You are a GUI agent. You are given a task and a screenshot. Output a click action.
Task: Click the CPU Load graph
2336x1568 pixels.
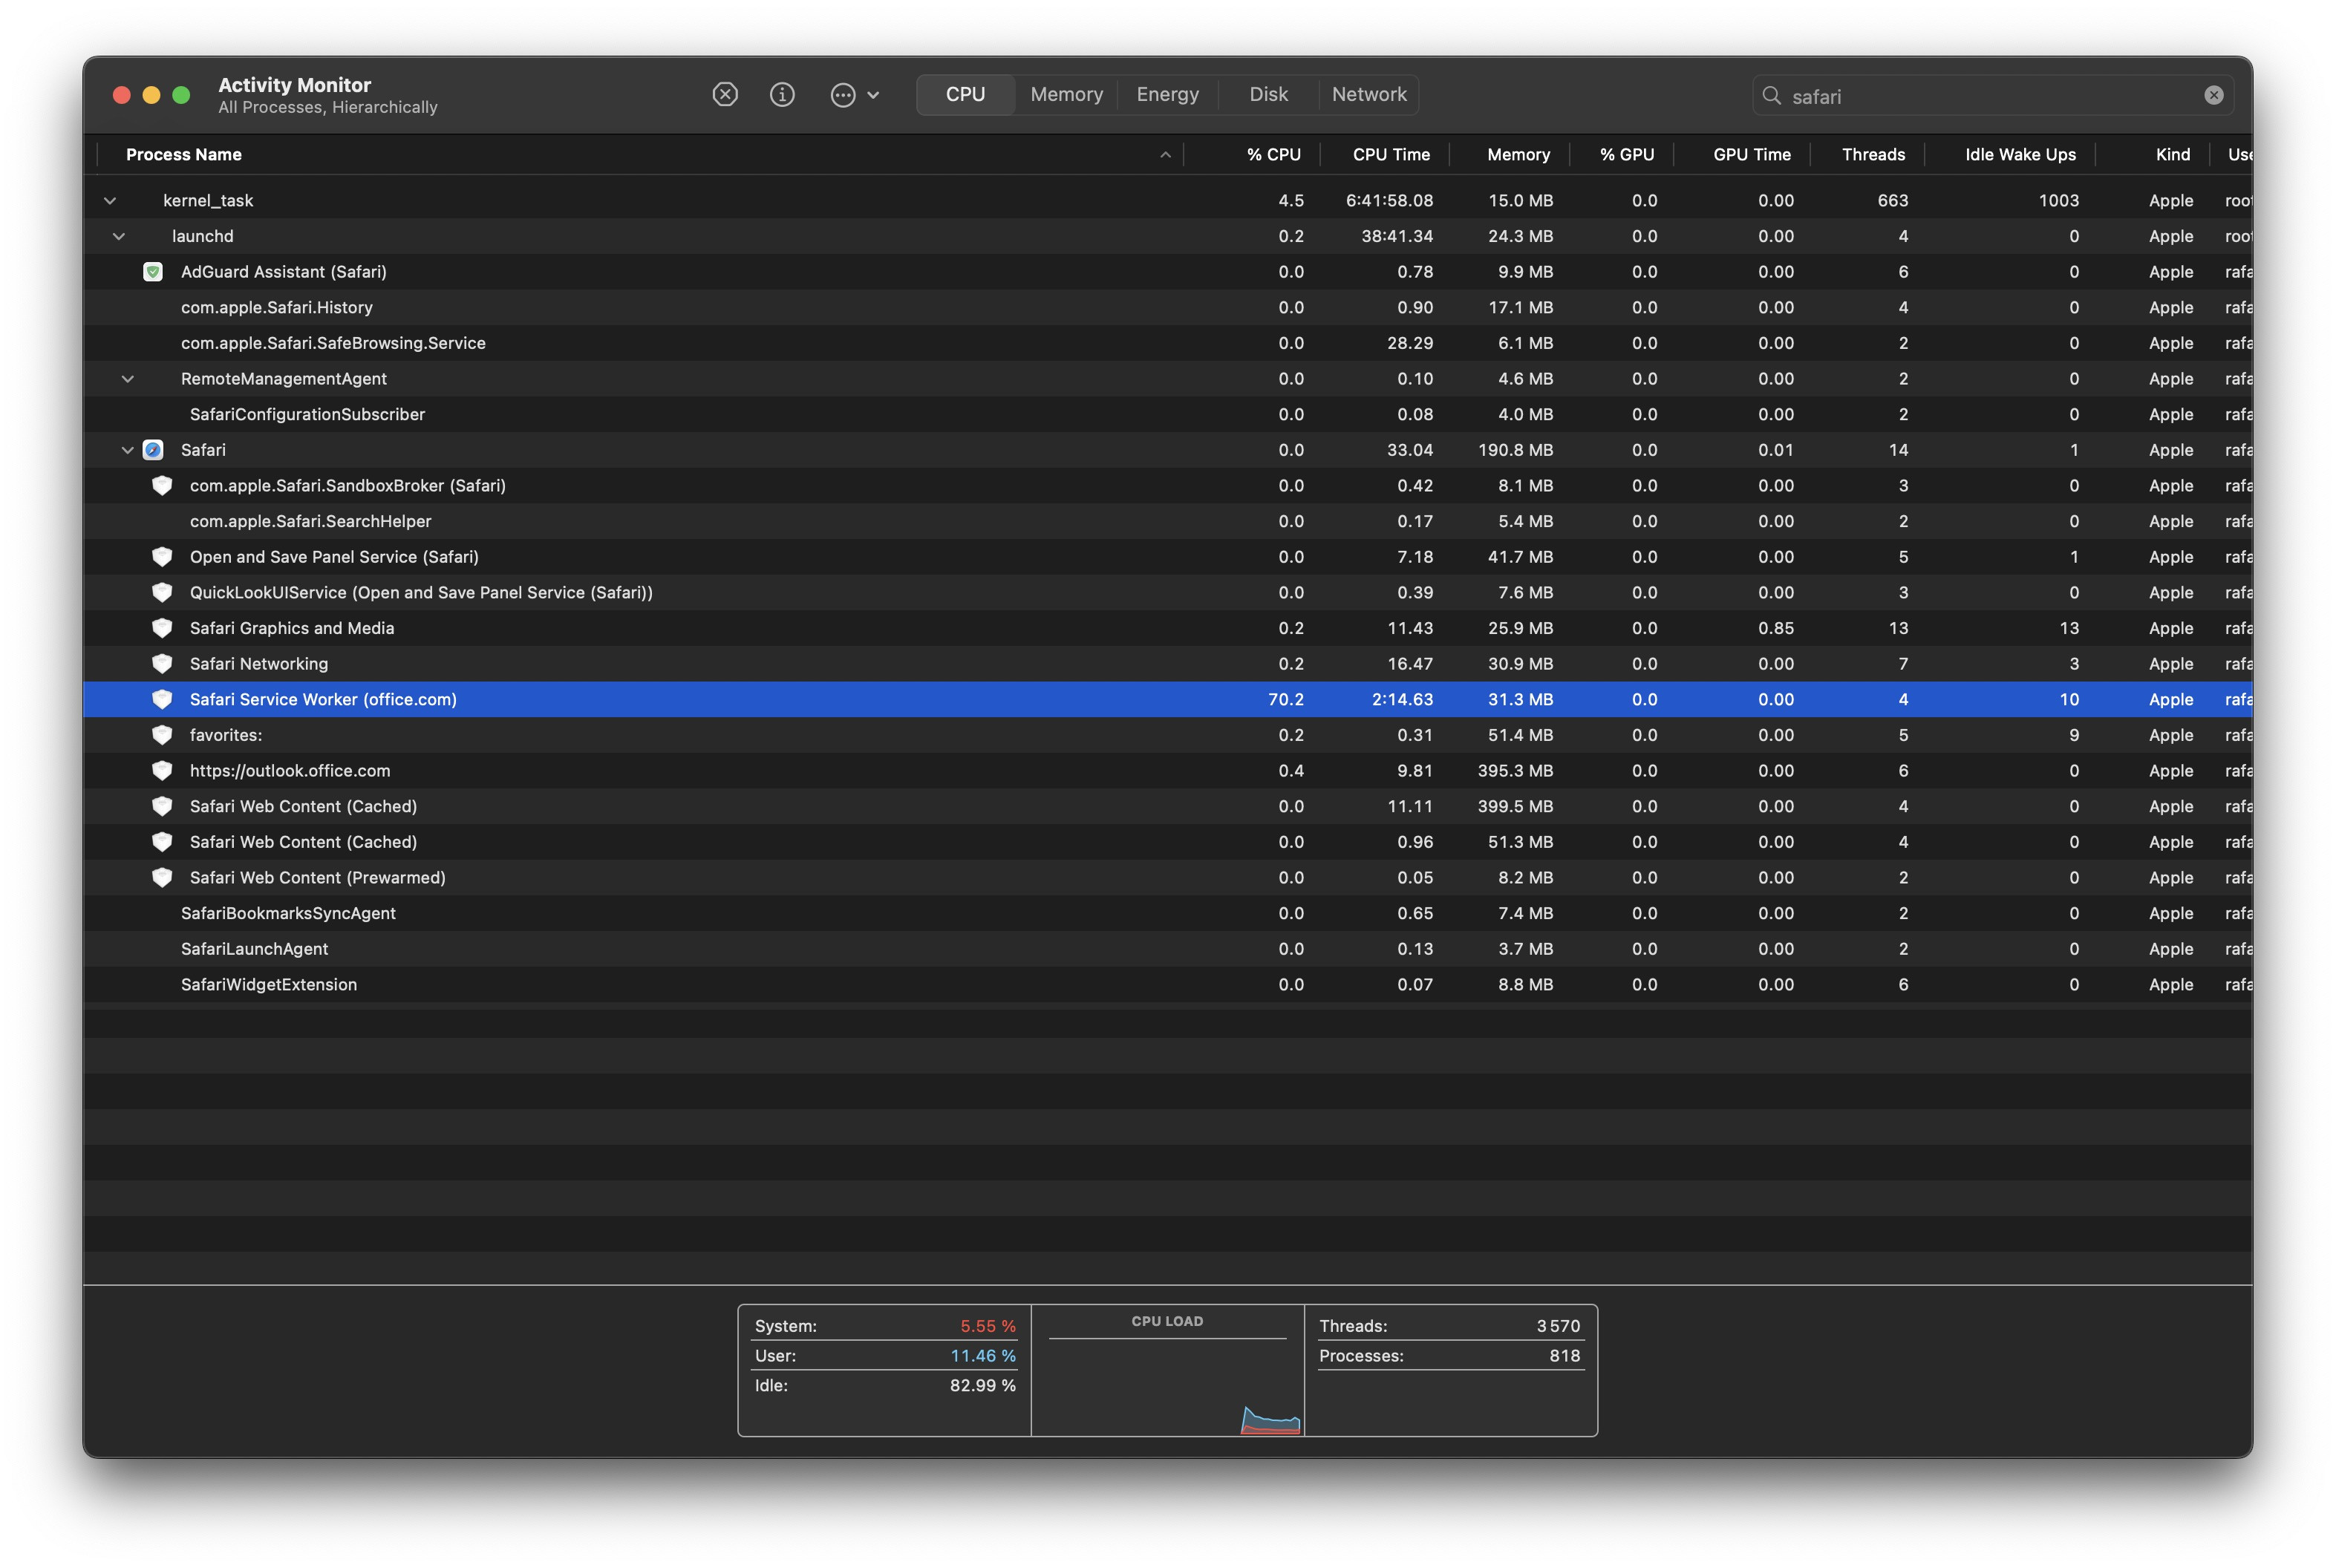(x=1167, y=1384)
